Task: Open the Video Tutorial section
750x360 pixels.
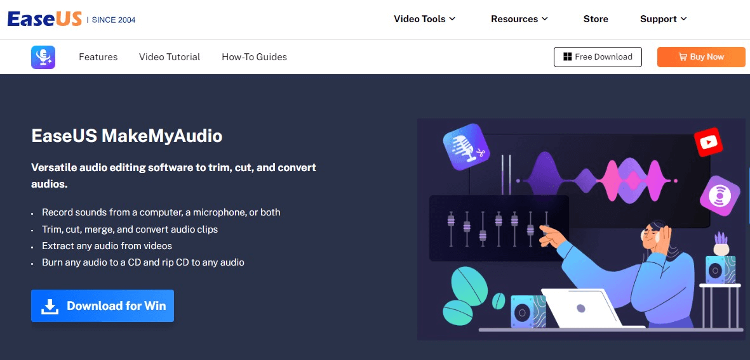Action: pyautogui.click(x=170, y=57)
